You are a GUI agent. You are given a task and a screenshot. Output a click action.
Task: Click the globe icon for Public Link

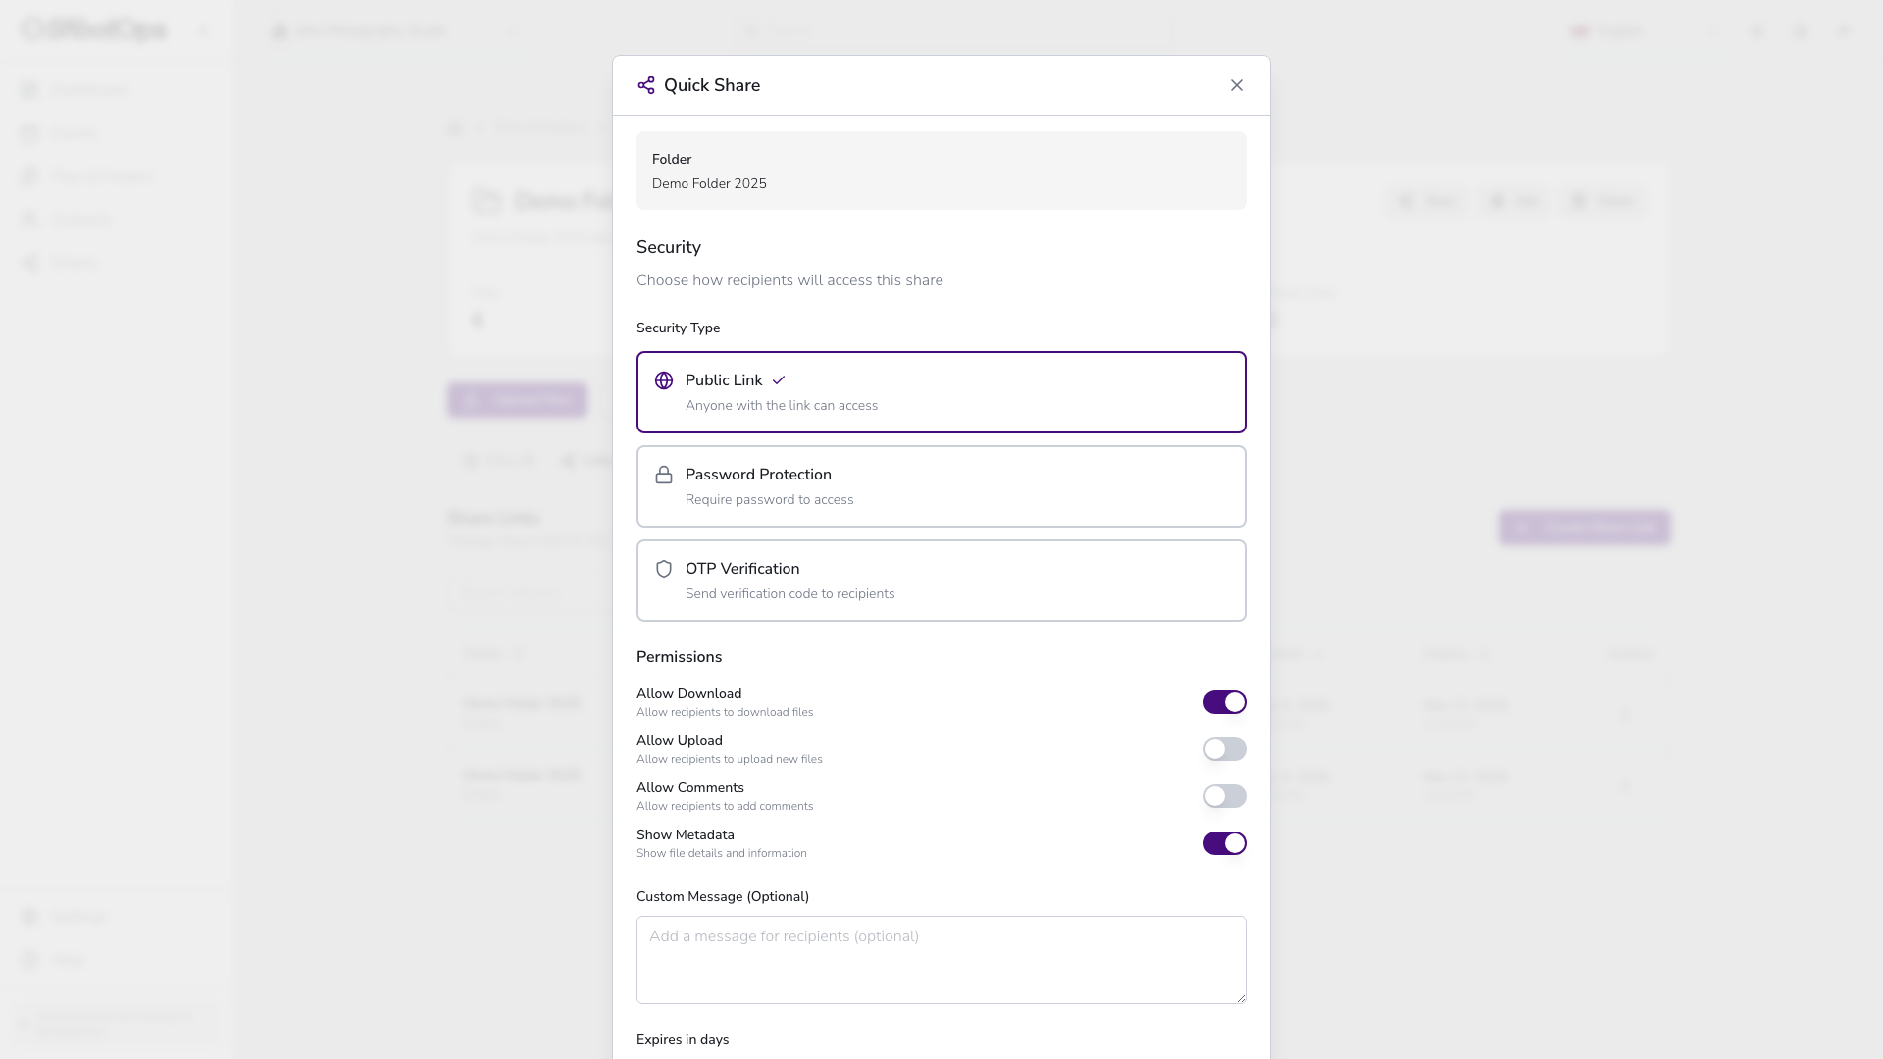(664, 380)
